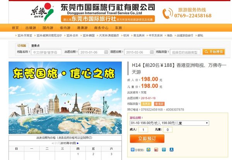
Task: Click the DITS 东旅 company logo
Action: [42, 12]
